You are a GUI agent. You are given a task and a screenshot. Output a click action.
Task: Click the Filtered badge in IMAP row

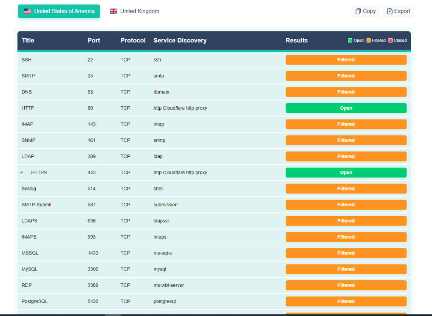click(346, 124)
